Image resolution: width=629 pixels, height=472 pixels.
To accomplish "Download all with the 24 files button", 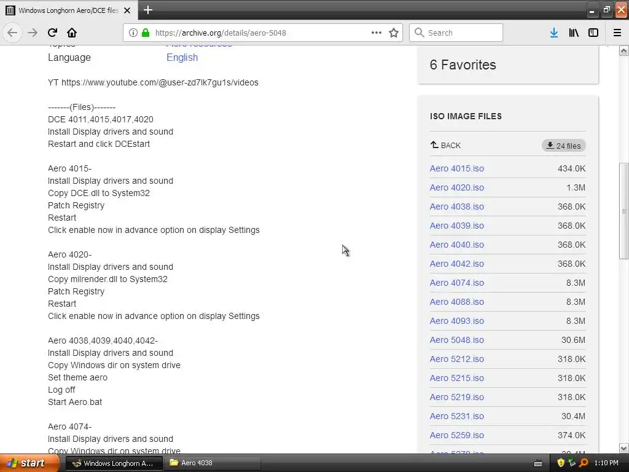I will tap(564, 146).
